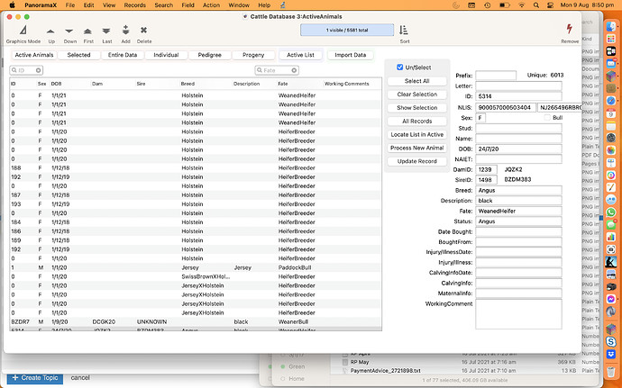Open the Field menu
The image size is (622, 388).
click(x=188, y=5)
